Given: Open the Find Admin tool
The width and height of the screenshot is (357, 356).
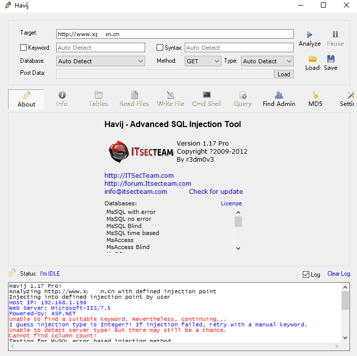Looking at the screenshot, I should pyautogui.click(x=279, y=99).
